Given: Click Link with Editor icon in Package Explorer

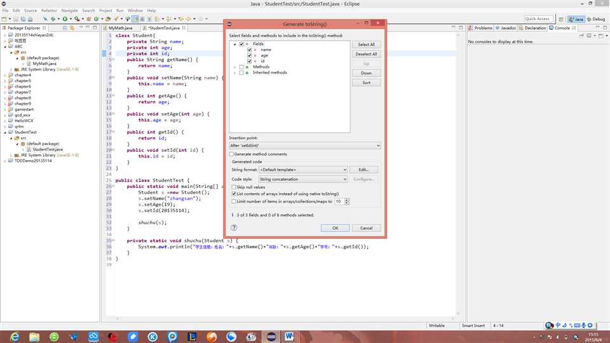Looking at the screenshot, I should tap(72, 28).
